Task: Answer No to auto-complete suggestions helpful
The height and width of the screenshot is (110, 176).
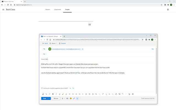Action: pyautogui.click(x=73, y=88)
